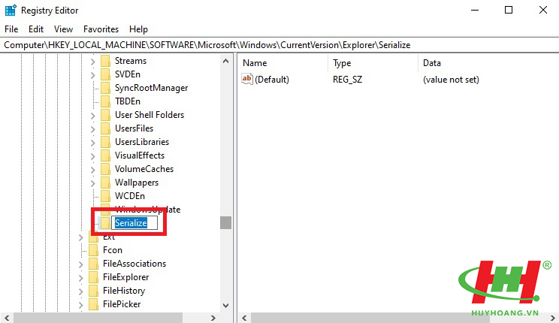Expand the Wallpapers key

(x=92, y=183)
